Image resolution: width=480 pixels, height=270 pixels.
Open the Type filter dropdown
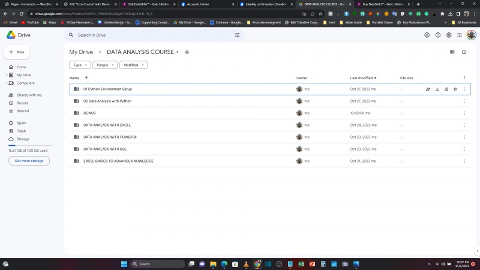click(x=80, y=65)
